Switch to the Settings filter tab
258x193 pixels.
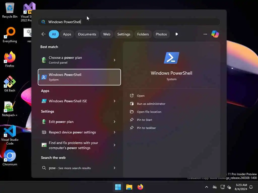[x=123, y=34]
